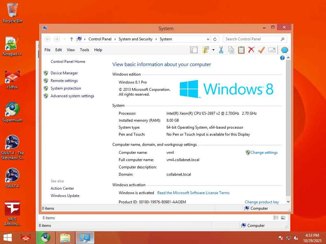Go forward with the Forward arrow
Screen dimensions: 326x244
click(57, 39)
